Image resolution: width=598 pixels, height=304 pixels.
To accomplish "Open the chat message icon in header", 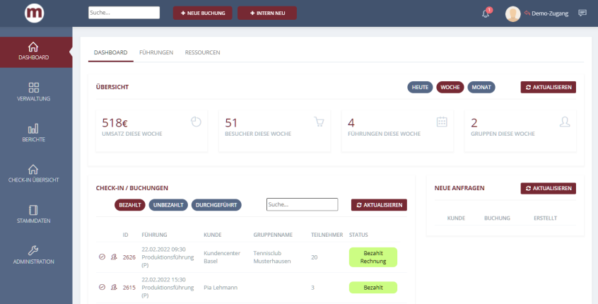I will [582, 13].
